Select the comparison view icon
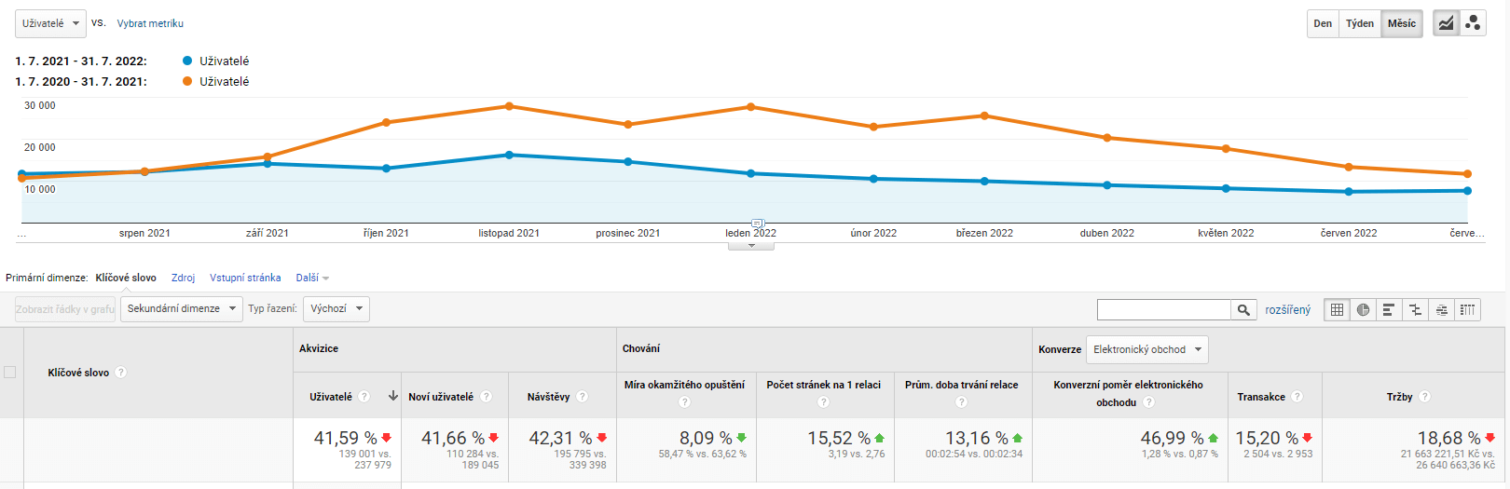Image resolution: width=1510 pixels, height=489 pixels. coord(1415,309)
